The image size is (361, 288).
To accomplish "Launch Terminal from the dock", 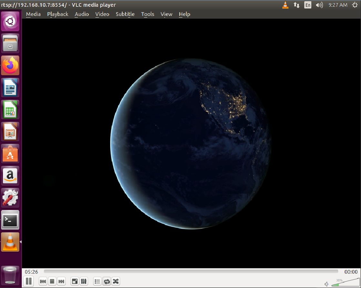I will click(10, 220).
